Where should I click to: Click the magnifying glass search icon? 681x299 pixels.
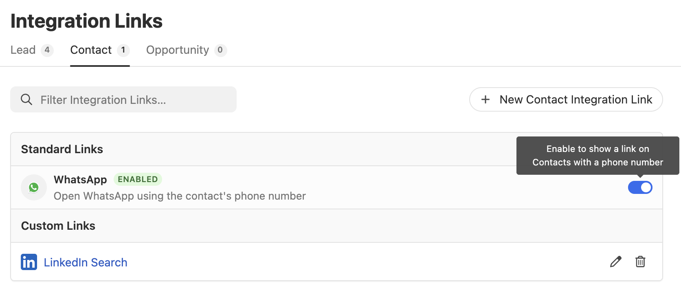26,99
